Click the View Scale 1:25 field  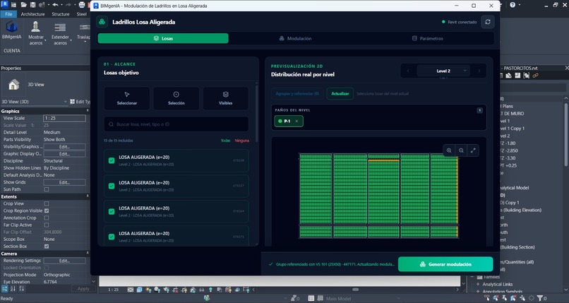(x=64, y=118)
